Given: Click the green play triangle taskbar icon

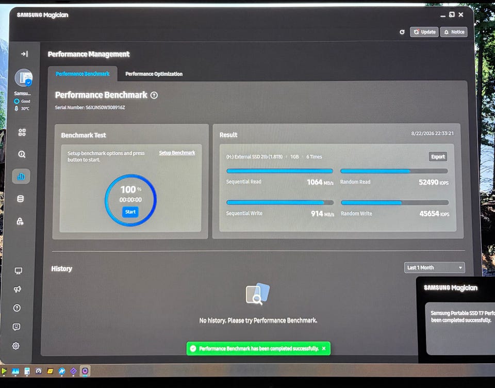Looking at the screenshot, I should [4, 371].
